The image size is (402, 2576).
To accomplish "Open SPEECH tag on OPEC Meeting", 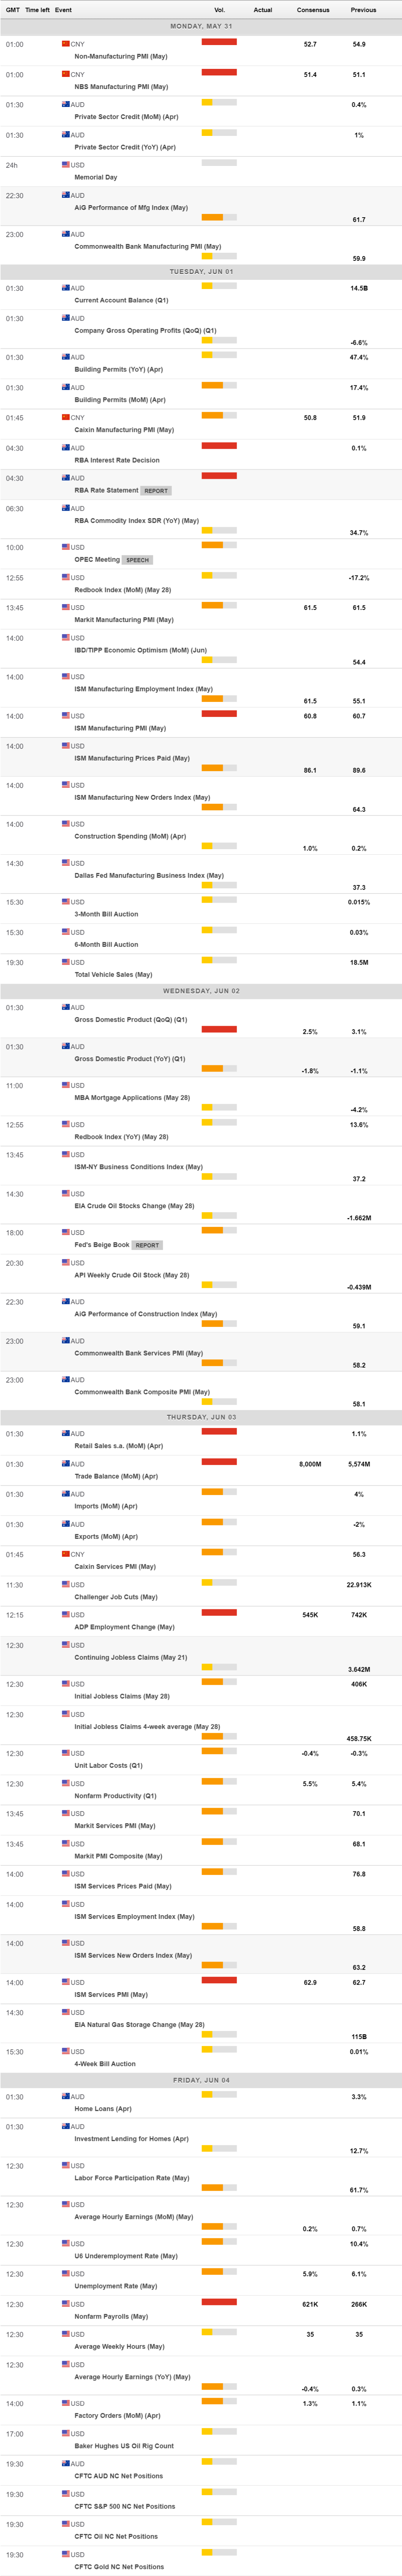I will pyautogui.click(x=138, y=560).
